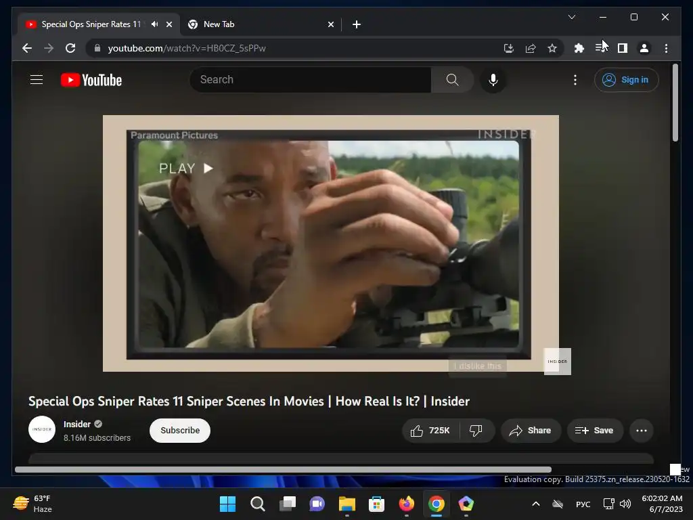Open Chrome extensions puzzle icon
The width and height of the screenshot is (693, 520).
point(579,48)
